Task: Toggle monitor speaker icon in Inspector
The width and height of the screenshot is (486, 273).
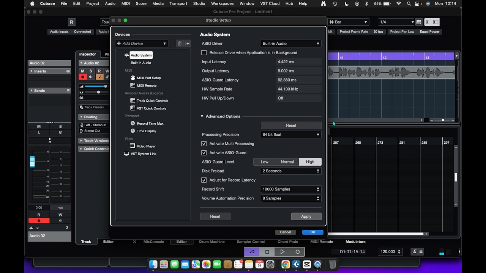Action: coord(91,77)
